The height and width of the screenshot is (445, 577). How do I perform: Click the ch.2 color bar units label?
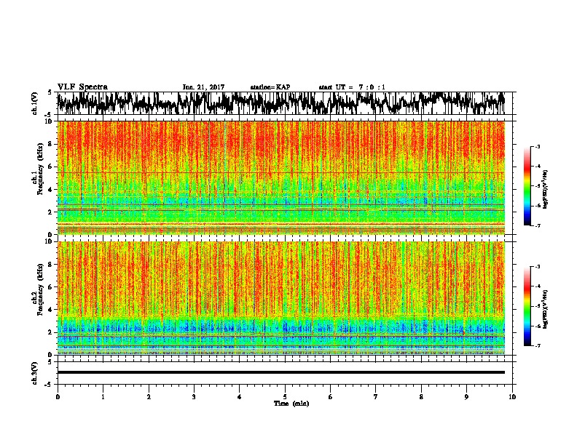pos(546,309)
